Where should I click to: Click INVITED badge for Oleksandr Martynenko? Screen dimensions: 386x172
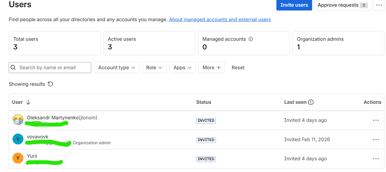point(206,121)
